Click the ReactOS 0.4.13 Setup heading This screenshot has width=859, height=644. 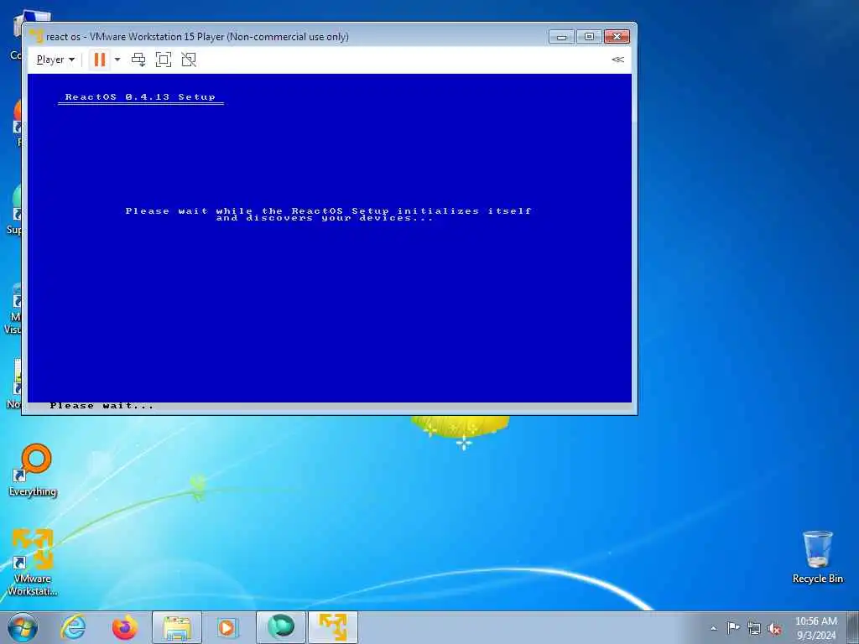140,97
